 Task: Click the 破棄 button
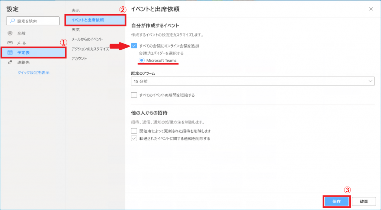tap(364, 201)
